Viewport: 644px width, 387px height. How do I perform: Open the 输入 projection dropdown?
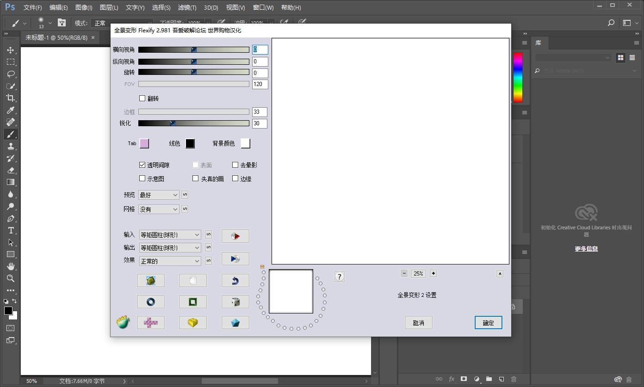point(170,235)
